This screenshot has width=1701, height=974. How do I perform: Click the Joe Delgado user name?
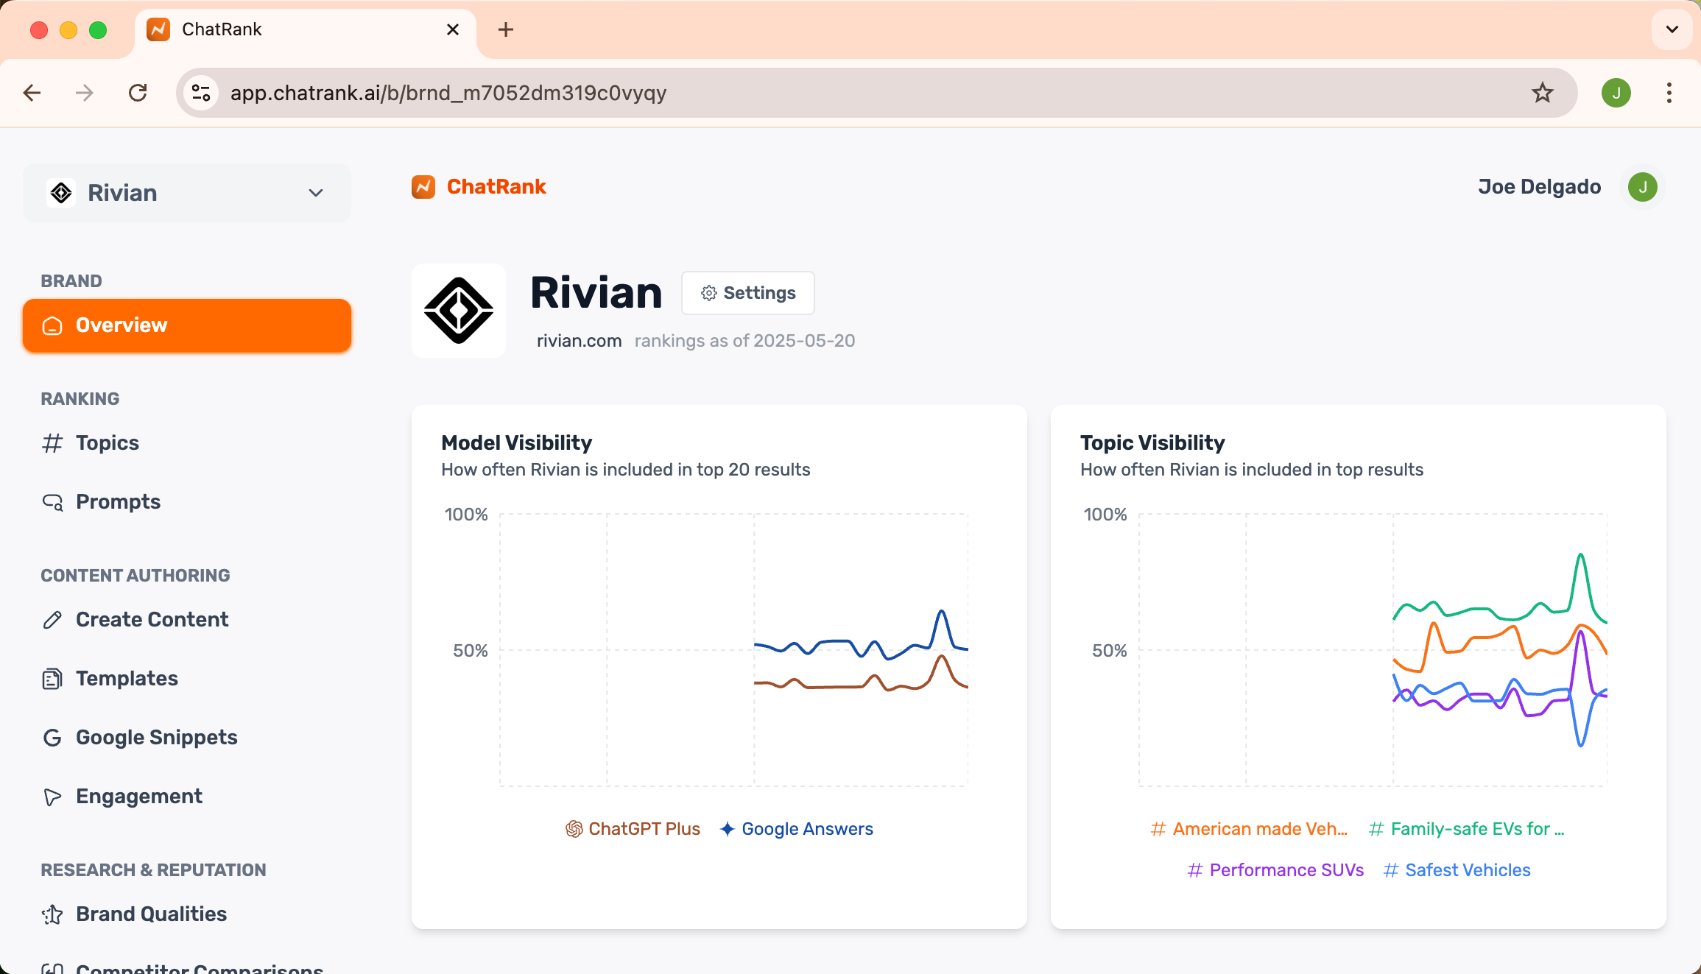[1540, 187]
